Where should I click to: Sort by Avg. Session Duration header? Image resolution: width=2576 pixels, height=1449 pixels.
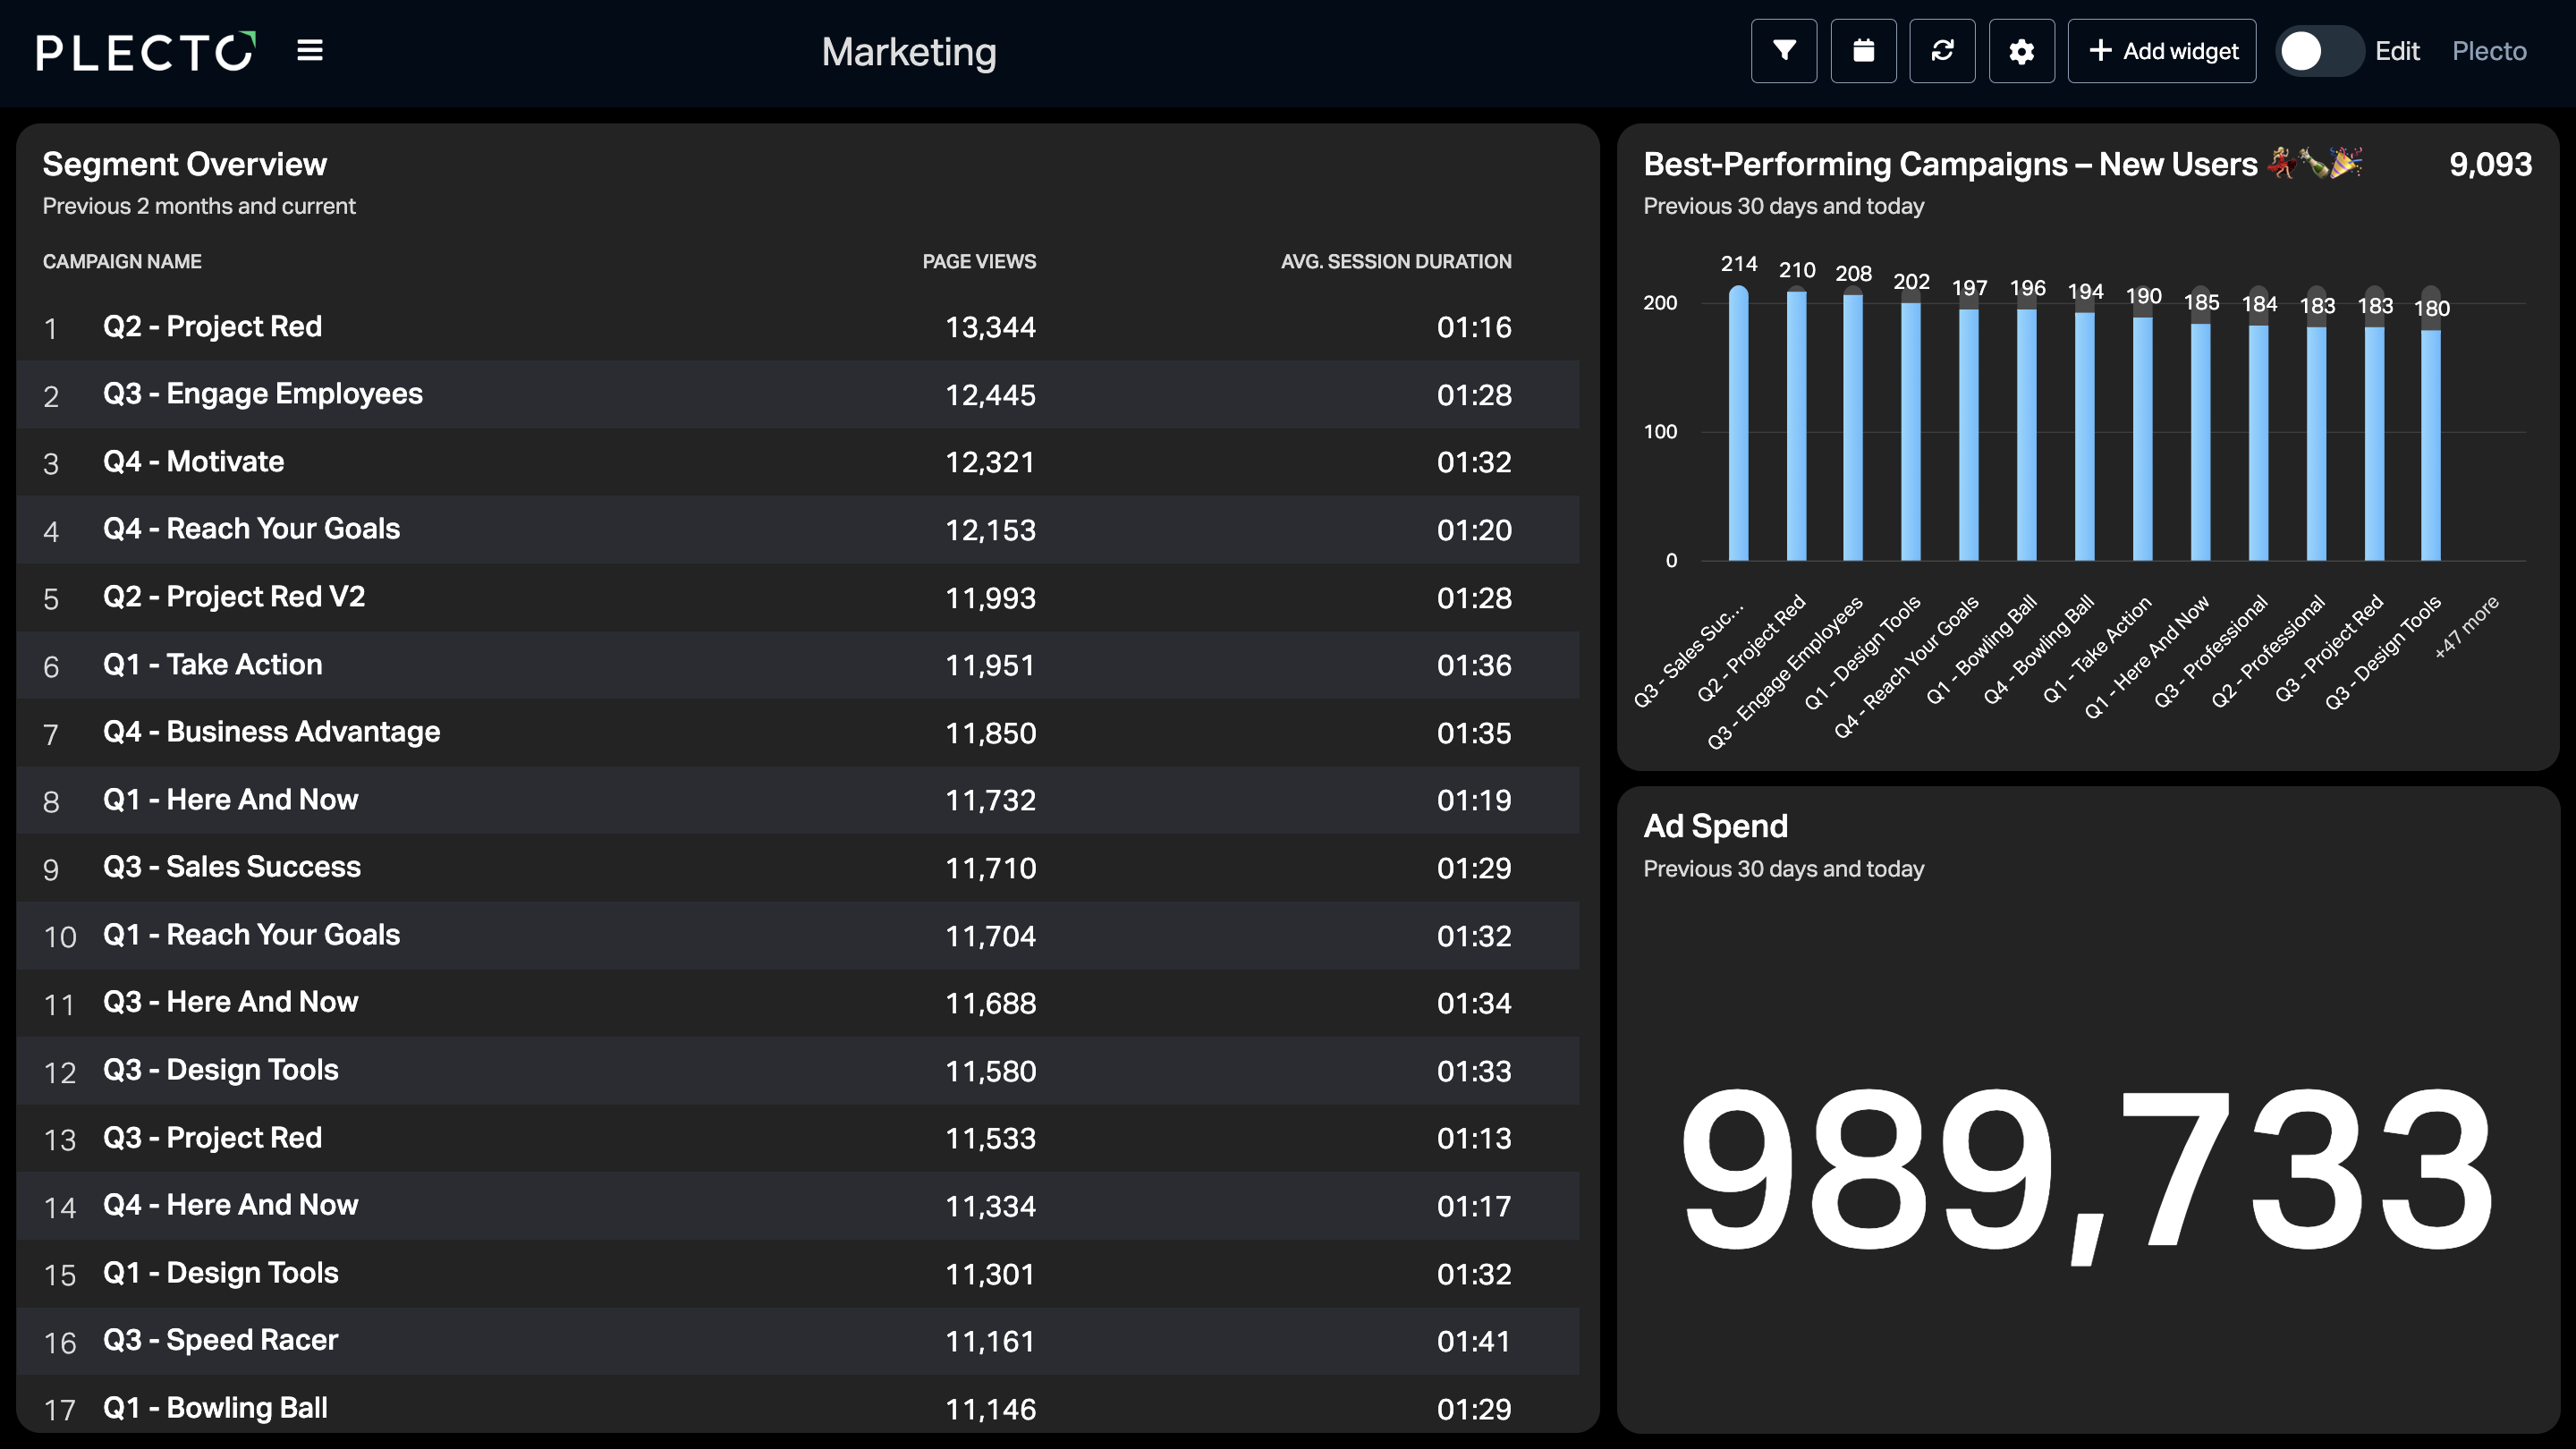click(1396, 261)
